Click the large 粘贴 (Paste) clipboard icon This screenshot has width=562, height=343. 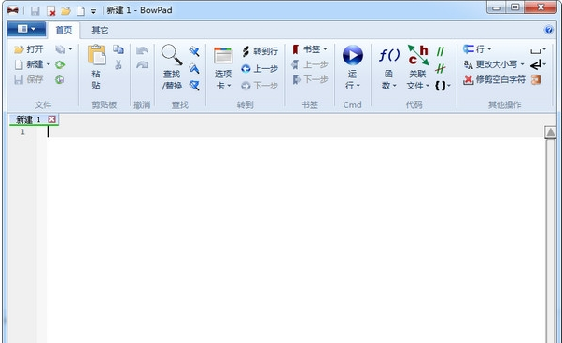point(96,55)
